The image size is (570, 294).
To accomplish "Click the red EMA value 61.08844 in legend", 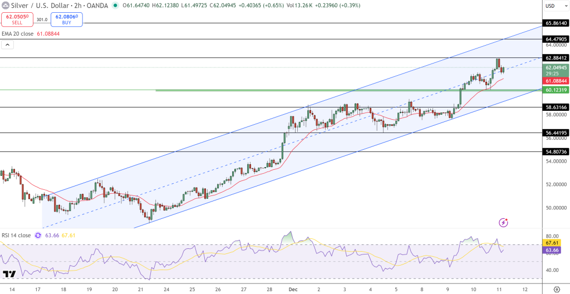I will 48,33.
